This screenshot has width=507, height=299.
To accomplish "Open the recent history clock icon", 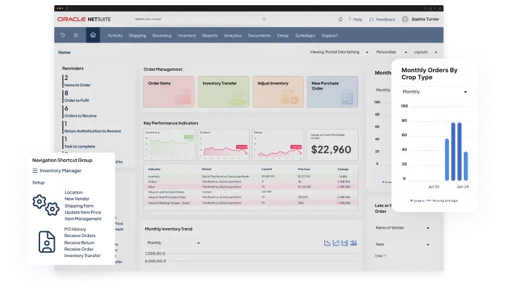I will coord(63,35).
